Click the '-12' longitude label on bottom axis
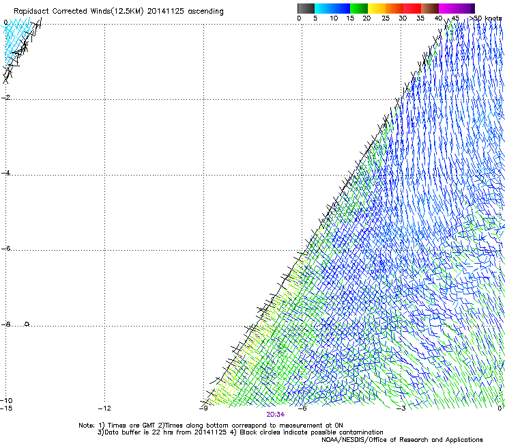The image size is (505, 444). 104,408
